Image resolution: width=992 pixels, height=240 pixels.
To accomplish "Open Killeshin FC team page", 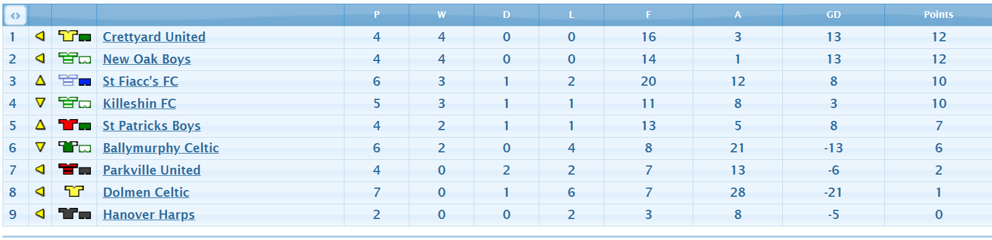I will point(139,104).
